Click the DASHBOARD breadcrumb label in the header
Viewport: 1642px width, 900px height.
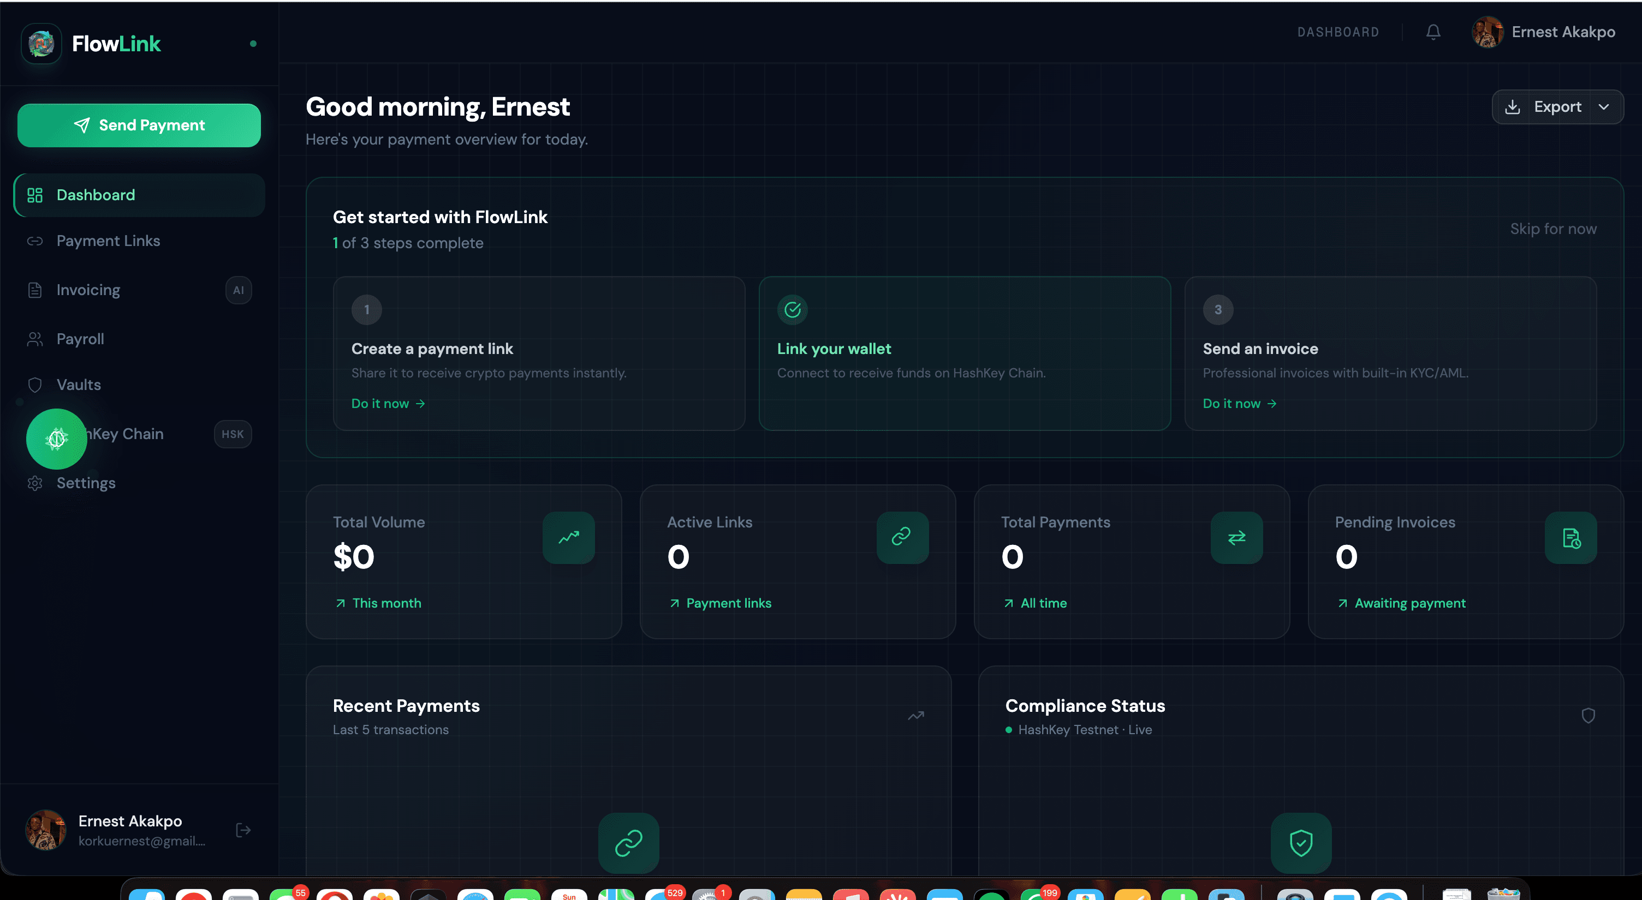pyautogui.click(x=1338, y=32)
